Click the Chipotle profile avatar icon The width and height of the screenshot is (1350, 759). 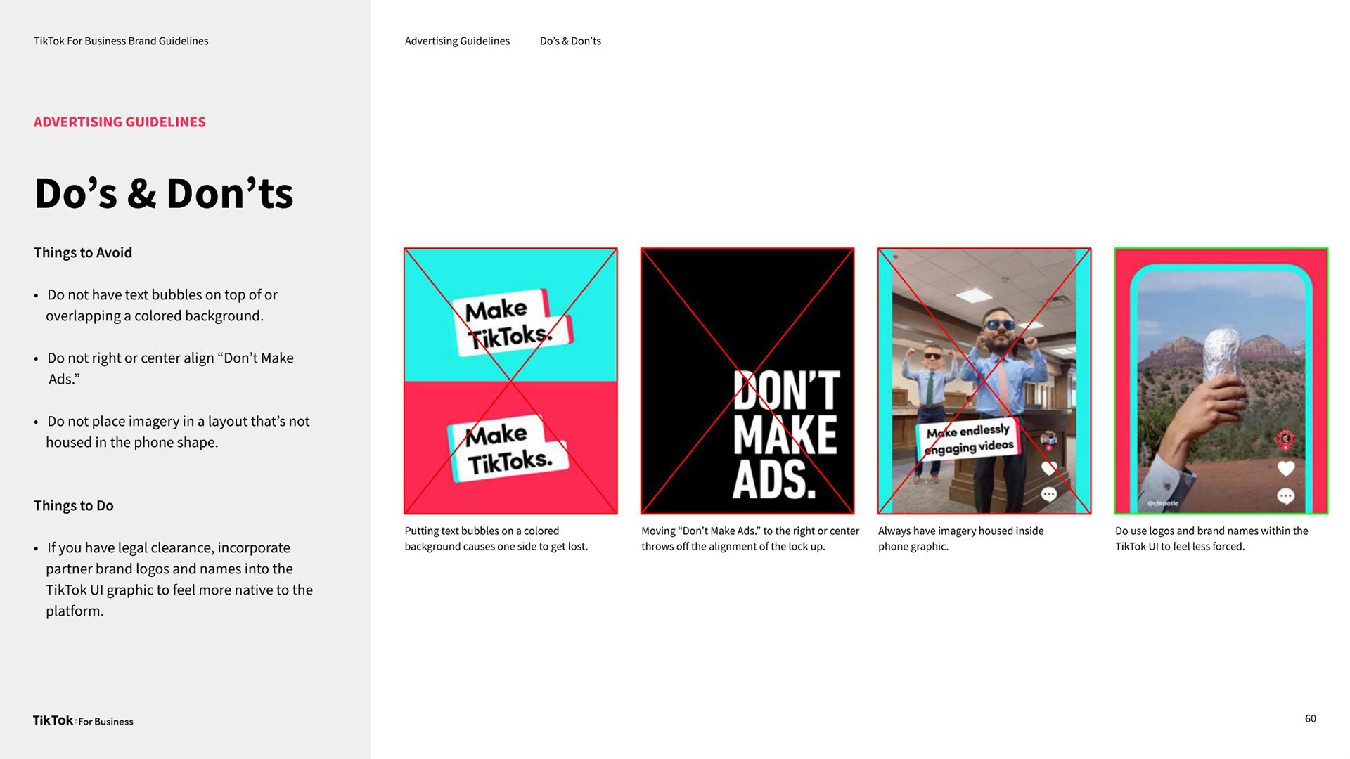coord(1285,439)
